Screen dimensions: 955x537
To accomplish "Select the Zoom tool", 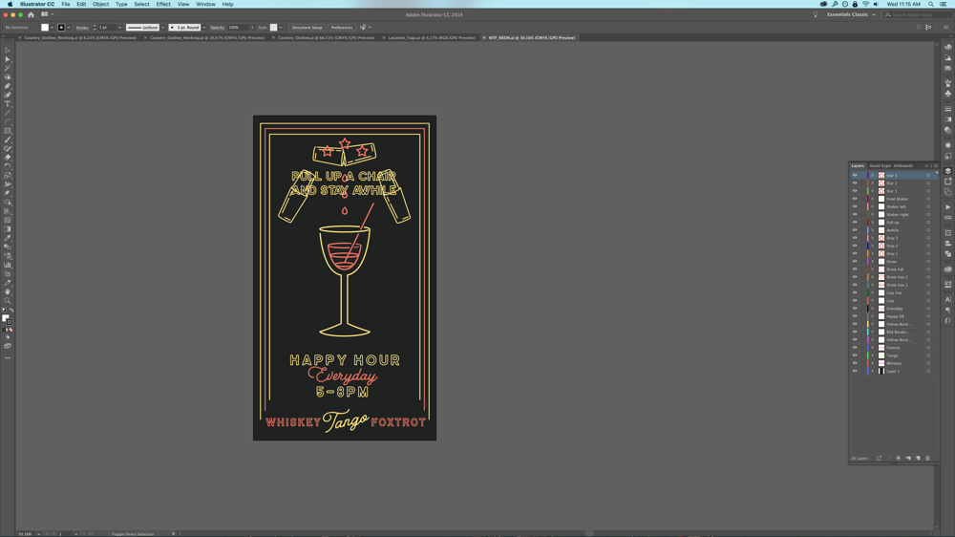I will pyautogui.click(x=8, y=300).
